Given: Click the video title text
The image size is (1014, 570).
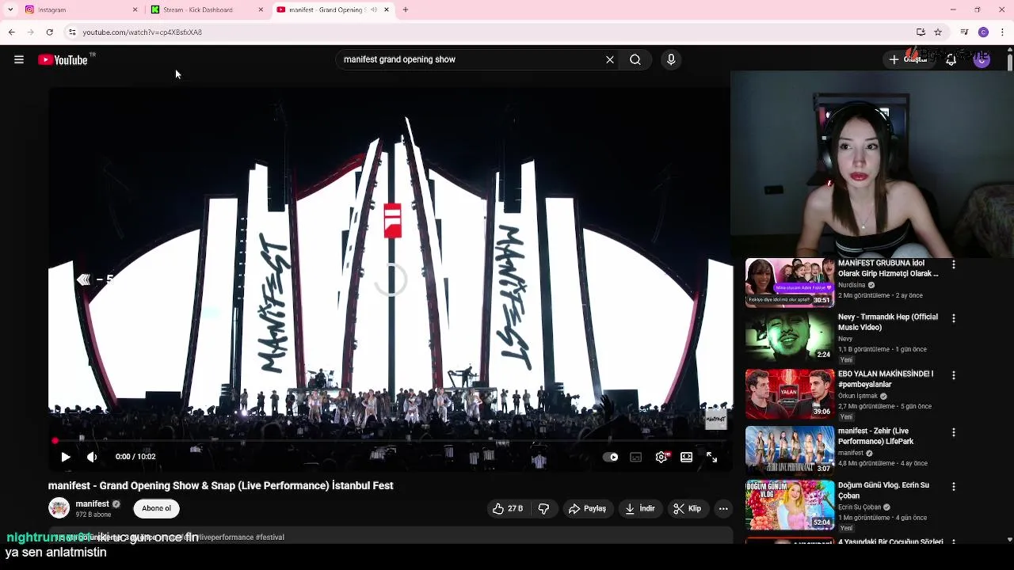Looking at the screenshot, I should pyautogui.click(x=221, y=485).
